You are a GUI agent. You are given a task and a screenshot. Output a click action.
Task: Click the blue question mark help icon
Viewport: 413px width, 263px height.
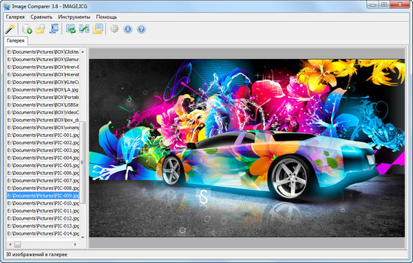tap(141, 29)
